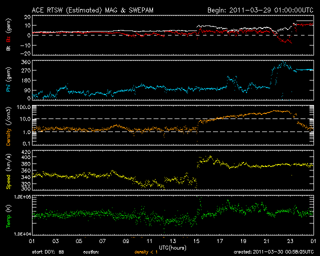The width and height of the screenshot is (320, 256).
Task: Click the '340' tick on the Speed axis
Action: point(26,177)
